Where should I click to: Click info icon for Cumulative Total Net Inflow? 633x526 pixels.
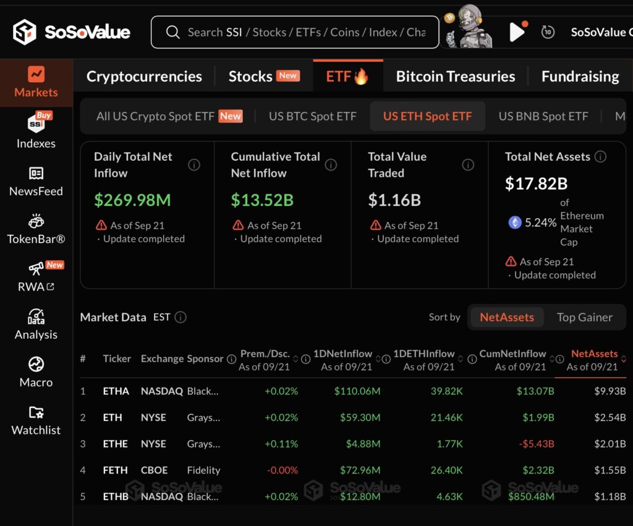pyautogui.click(x=331, y=164)
